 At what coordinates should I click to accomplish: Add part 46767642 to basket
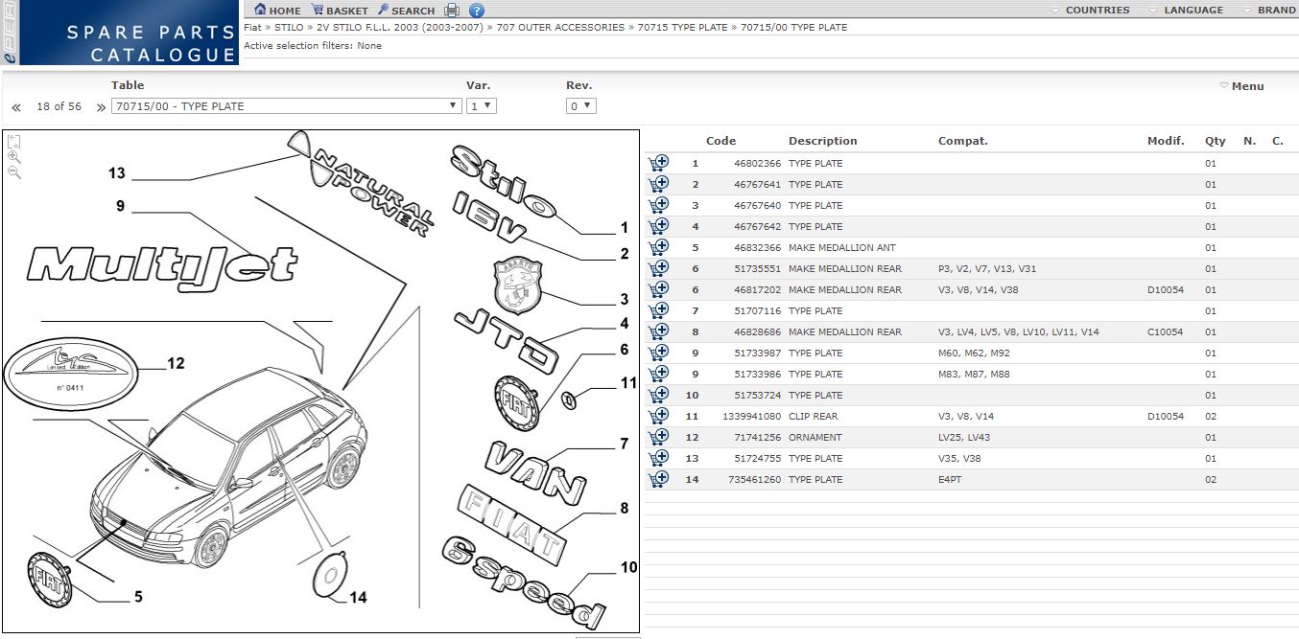[658, 226]
